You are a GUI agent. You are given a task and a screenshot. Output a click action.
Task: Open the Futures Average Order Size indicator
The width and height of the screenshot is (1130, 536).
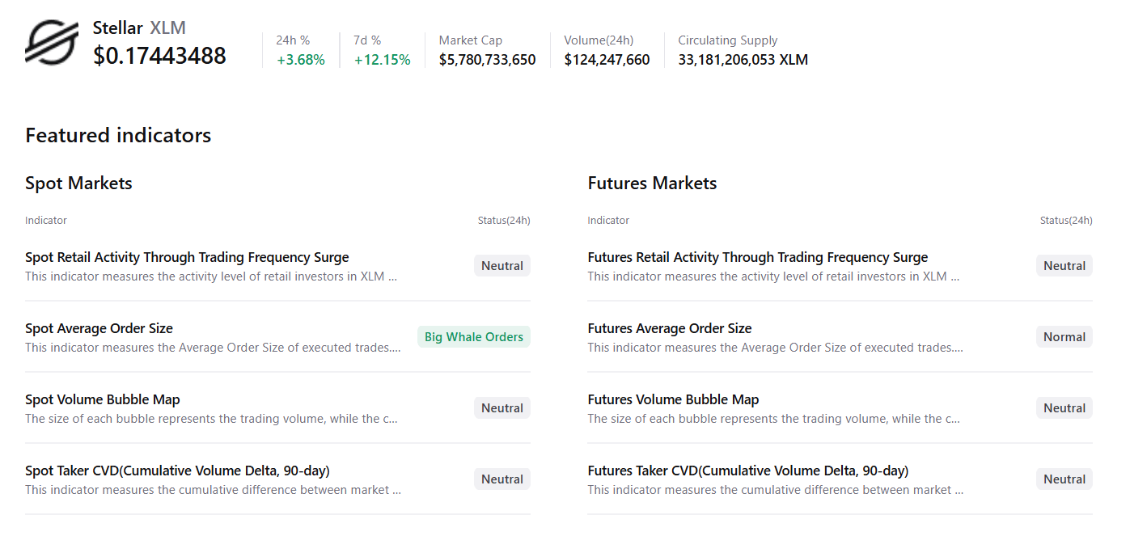[669, 329]
